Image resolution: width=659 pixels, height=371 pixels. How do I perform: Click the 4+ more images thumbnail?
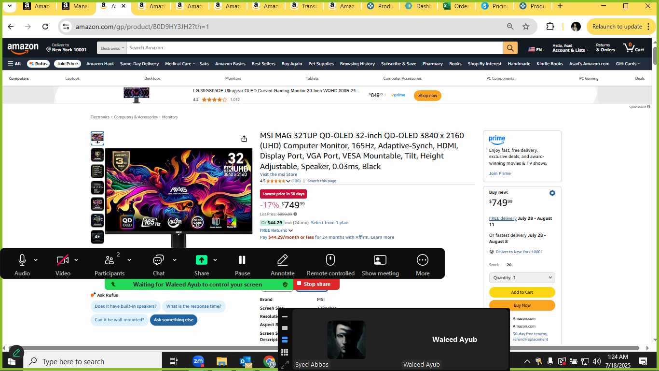click(x=97, y=237)
